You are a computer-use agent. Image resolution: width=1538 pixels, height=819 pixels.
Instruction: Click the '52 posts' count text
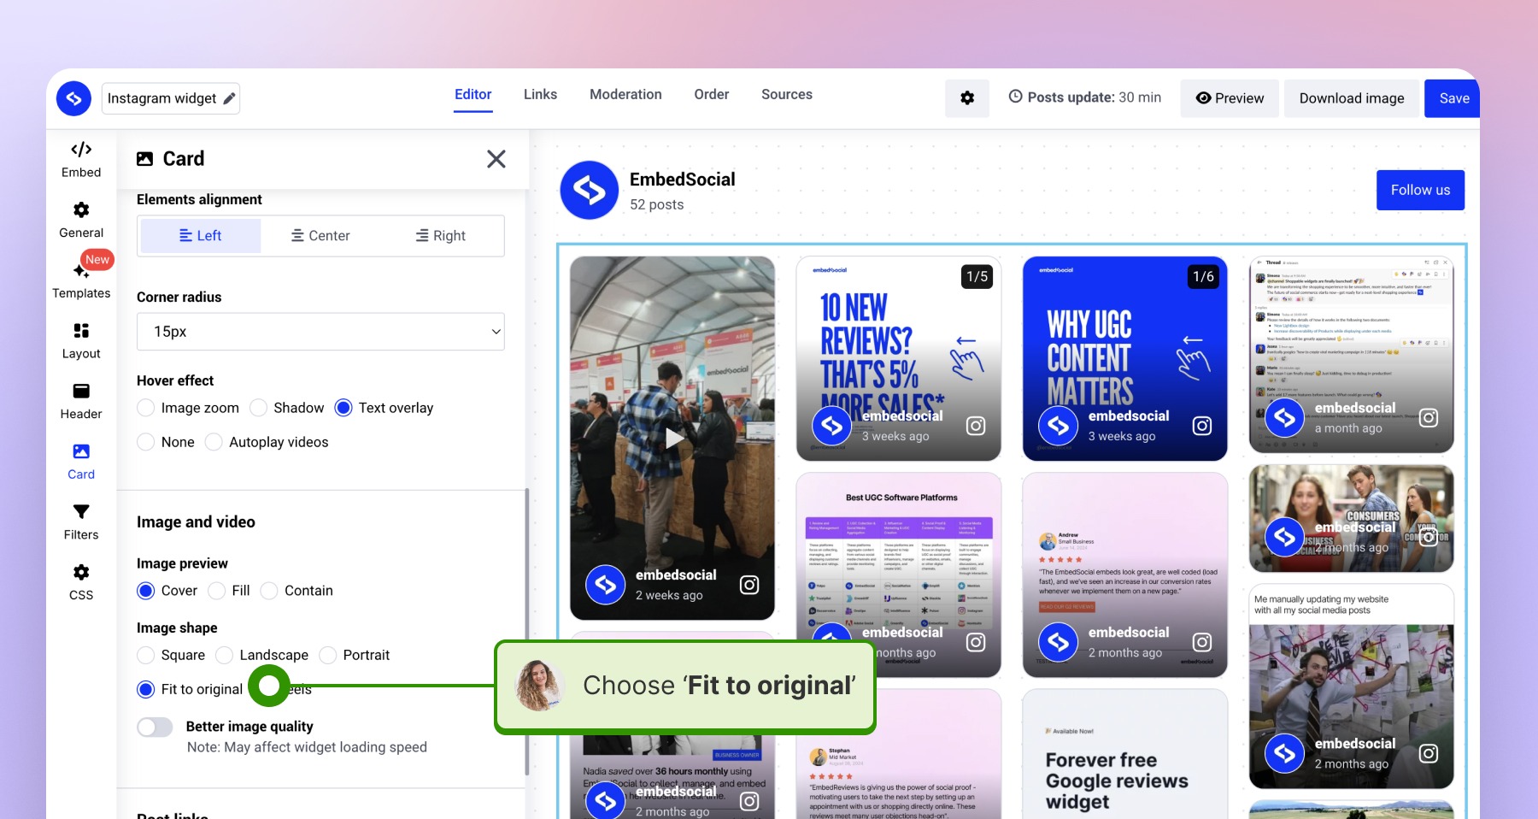coord(657,204)
